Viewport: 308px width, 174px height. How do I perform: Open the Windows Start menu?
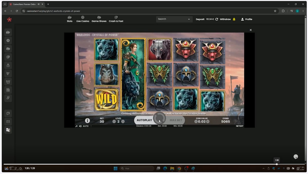(115, 168)
